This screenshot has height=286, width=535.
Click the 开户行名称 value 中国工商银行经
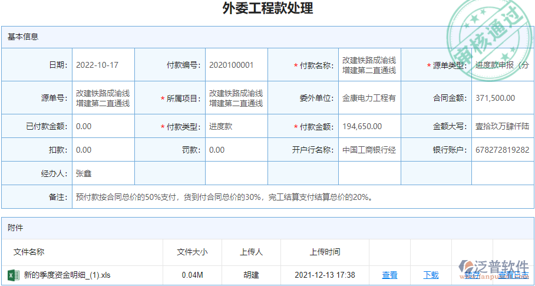point(369,150)
